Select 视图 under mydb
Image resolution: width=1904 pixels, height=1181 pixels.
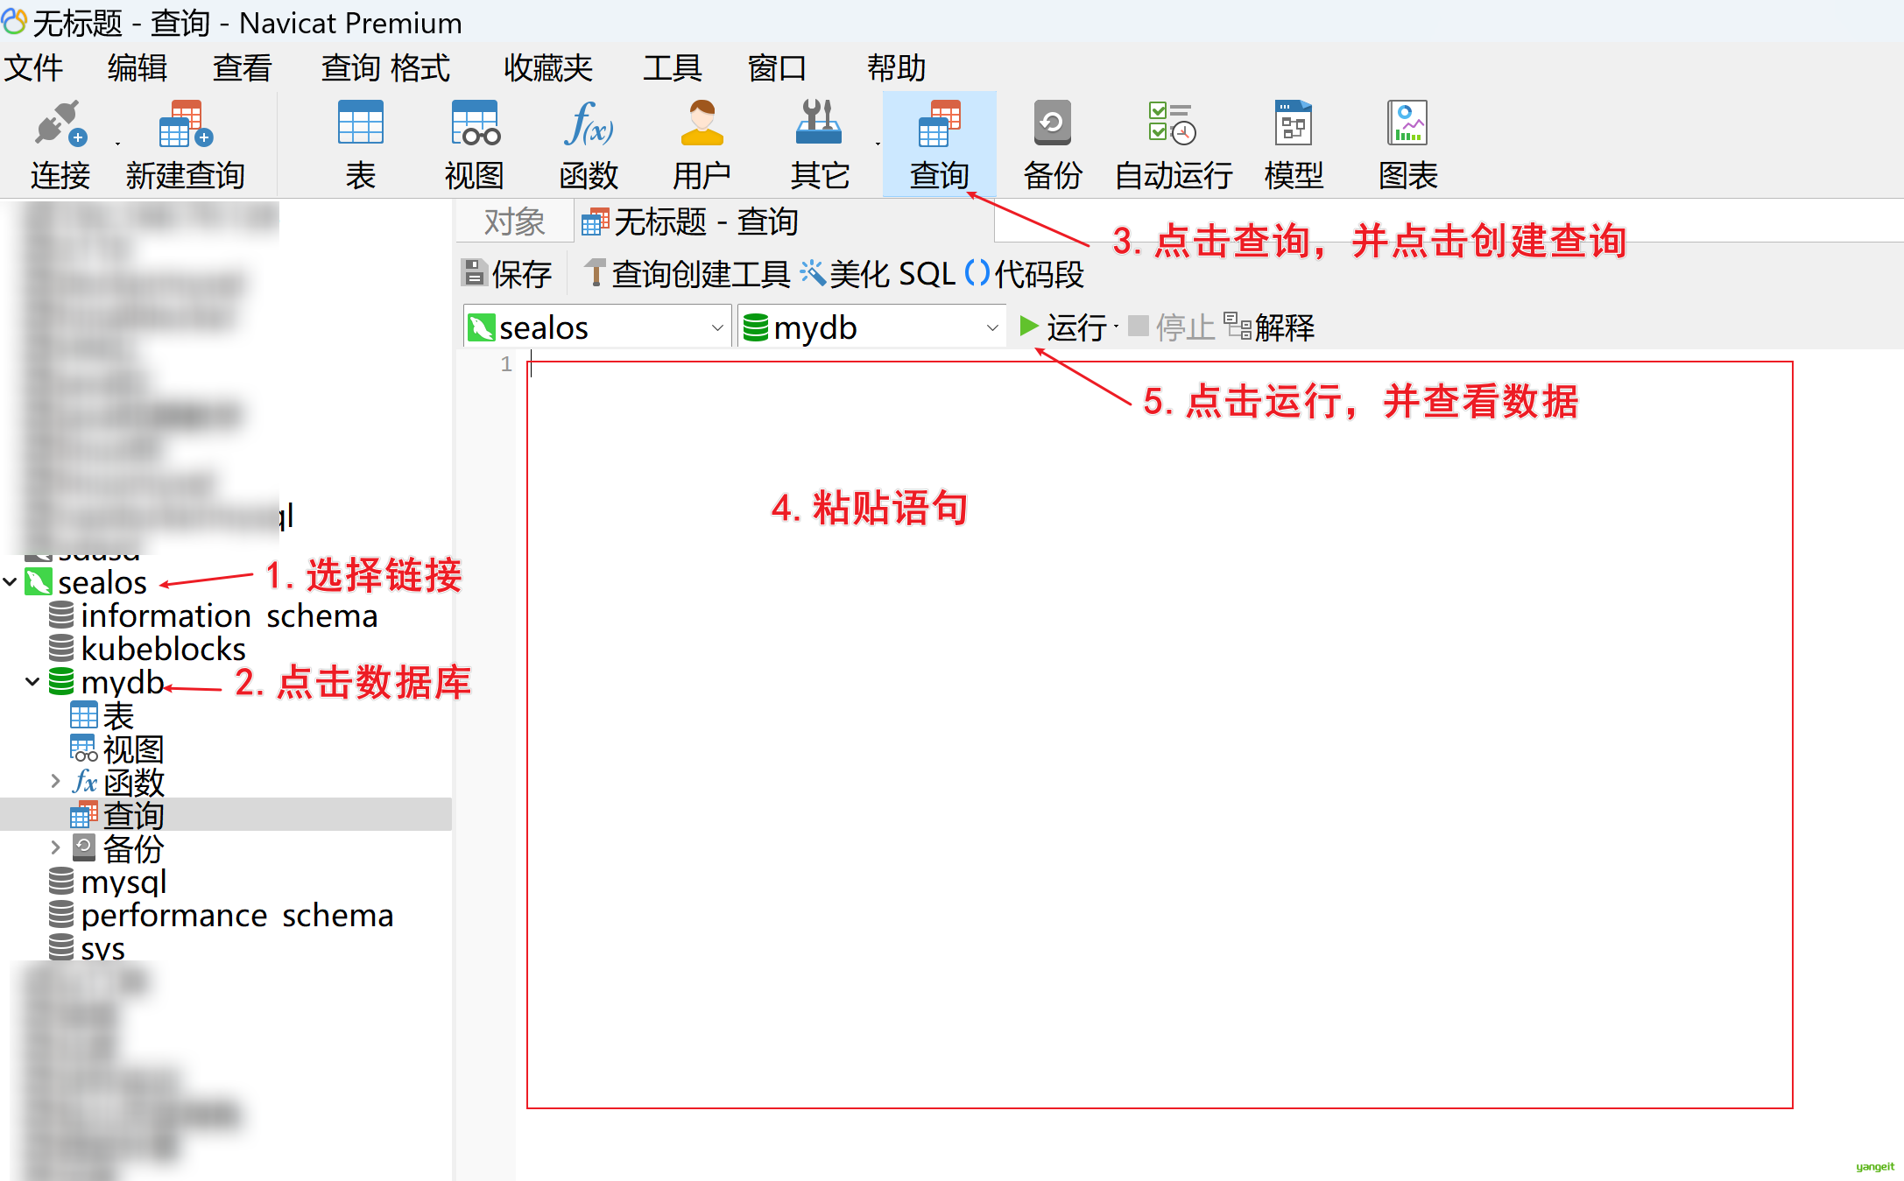[x=132, y=749]
